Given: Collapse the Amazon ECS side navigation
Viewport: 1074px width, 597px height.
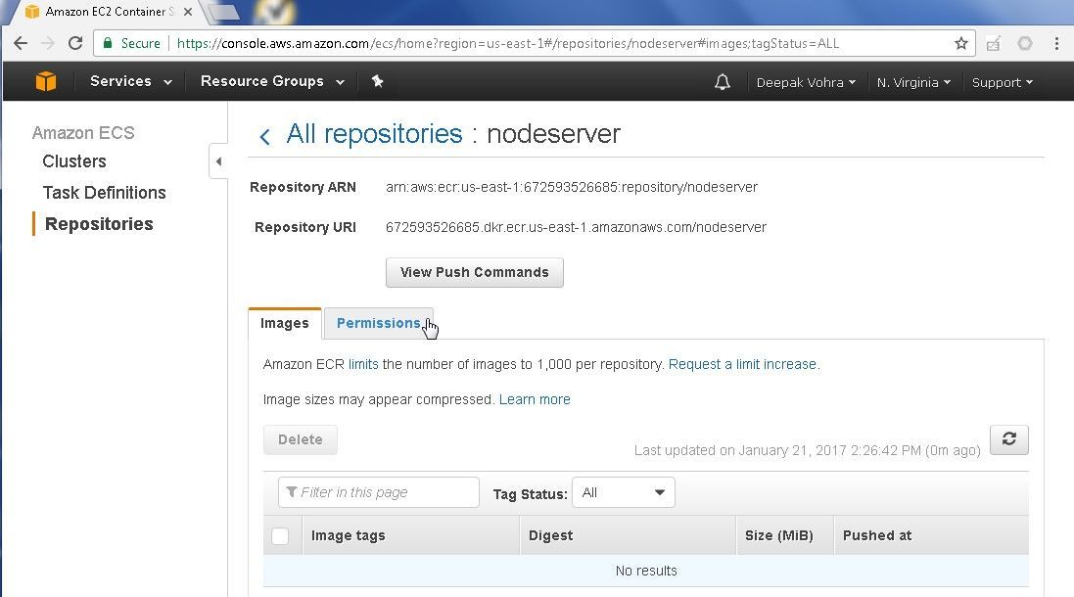Looking at the screenshot, I should pyautogui.click(x=218, y=161).
